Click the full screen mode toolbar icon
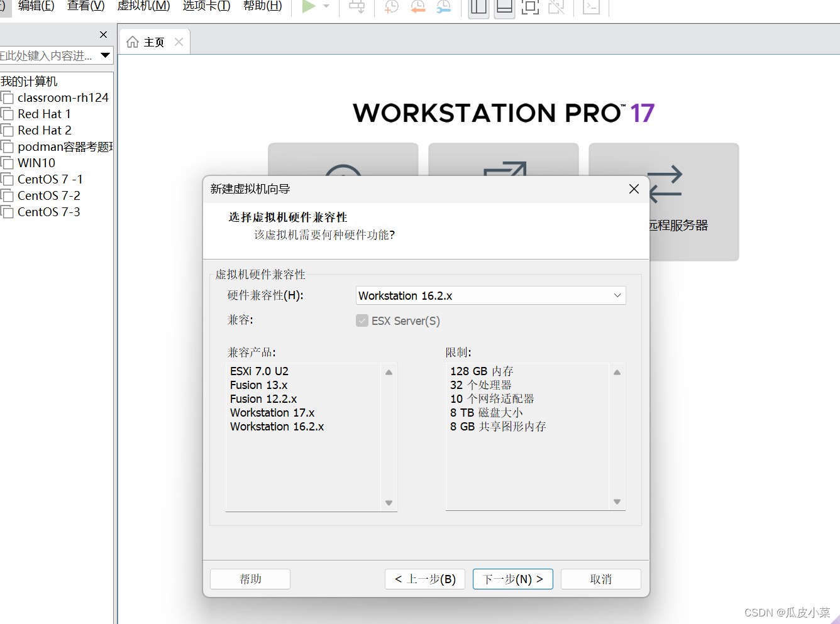This screenshot has width=840, height=624. [x=531, y=7]
